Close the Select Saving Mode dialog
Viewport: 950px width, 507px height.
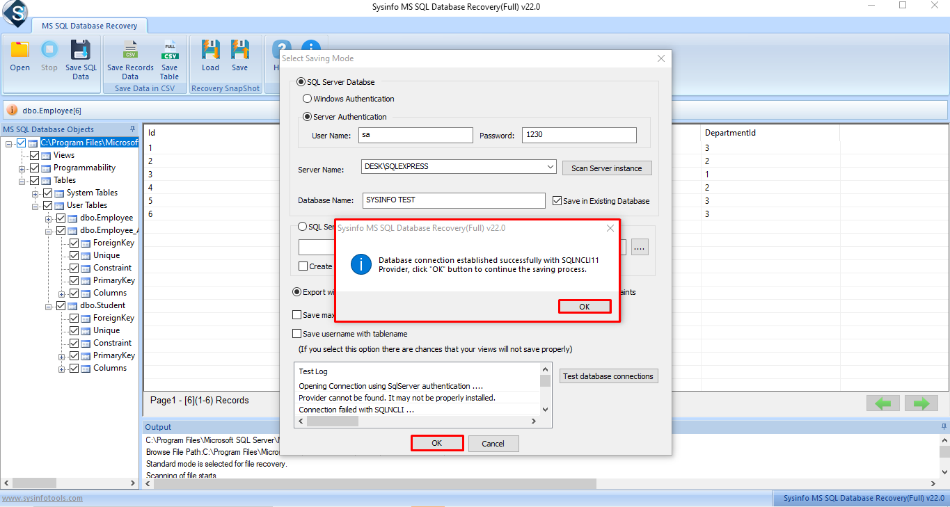[661, 58]
